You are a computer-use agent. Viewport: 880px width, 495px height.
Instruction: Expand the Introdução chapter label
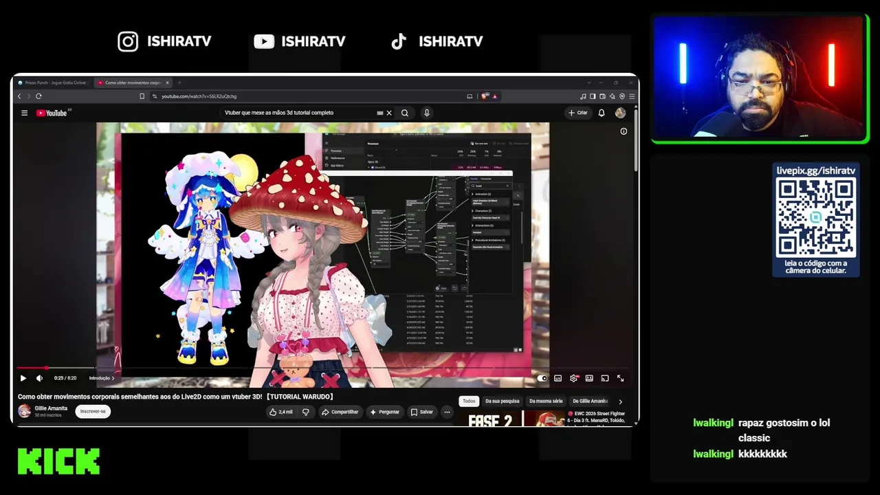click(x=102, y=378)
